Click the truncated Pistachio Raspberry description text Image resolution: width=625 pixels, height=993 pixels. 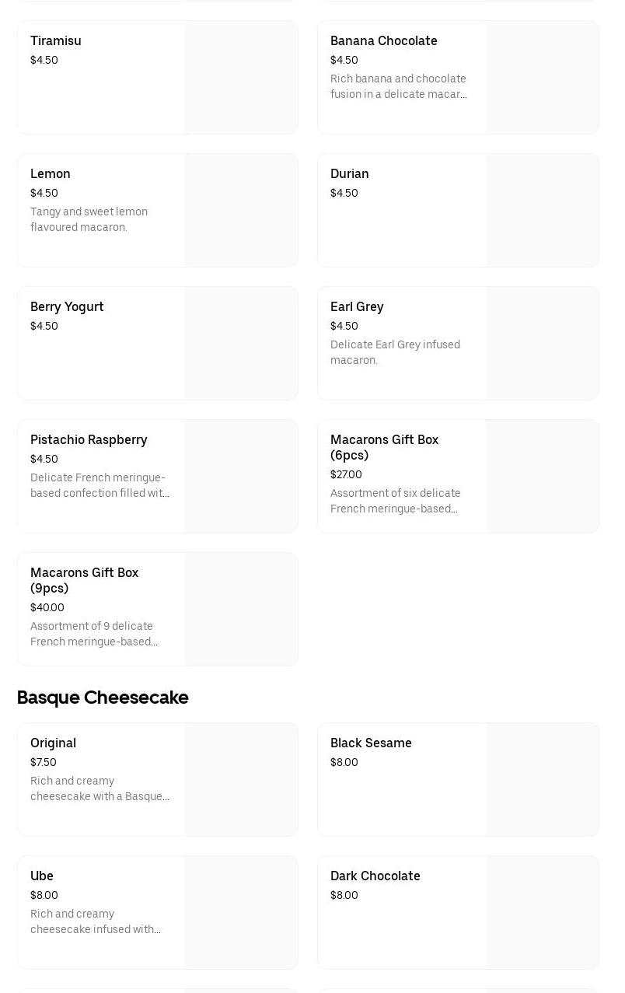pyautogui.click(x=100, y=485)
